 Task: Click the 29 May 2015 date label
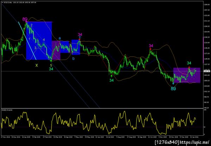coord(89,137)
